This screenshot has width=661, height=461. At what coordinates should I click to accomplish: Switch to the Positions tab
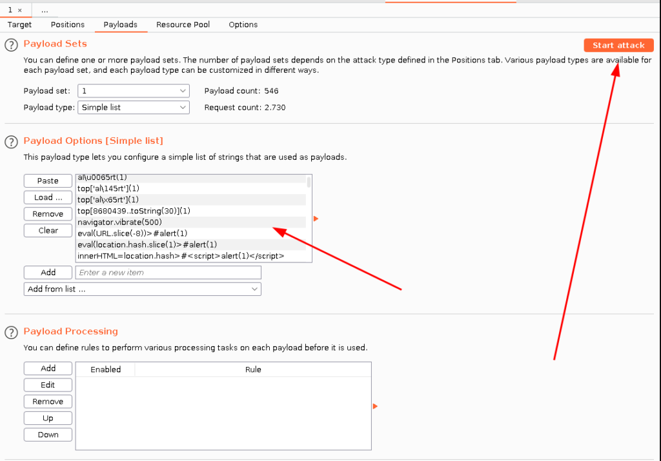click(x=67, y=25)
